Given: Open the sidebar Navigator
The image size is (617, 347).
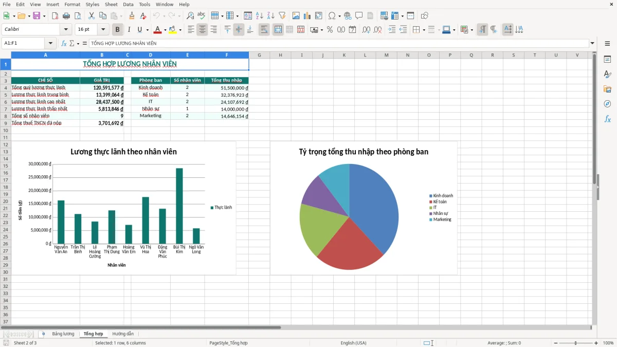Looking at the screenshot, I should (607, 104).
